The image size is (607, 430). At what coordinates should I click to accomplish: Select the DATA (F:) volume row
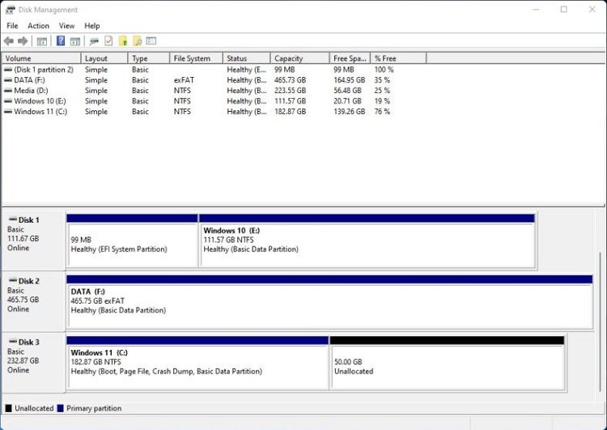click(214, 80)
